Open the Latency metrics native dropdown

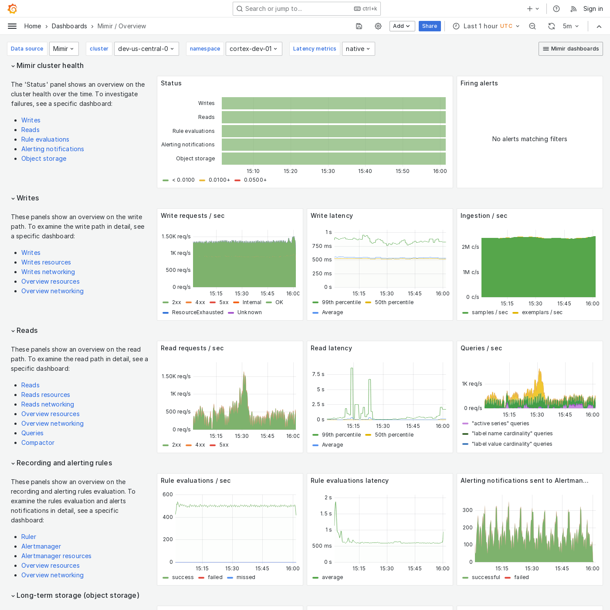tap(358, 49)
